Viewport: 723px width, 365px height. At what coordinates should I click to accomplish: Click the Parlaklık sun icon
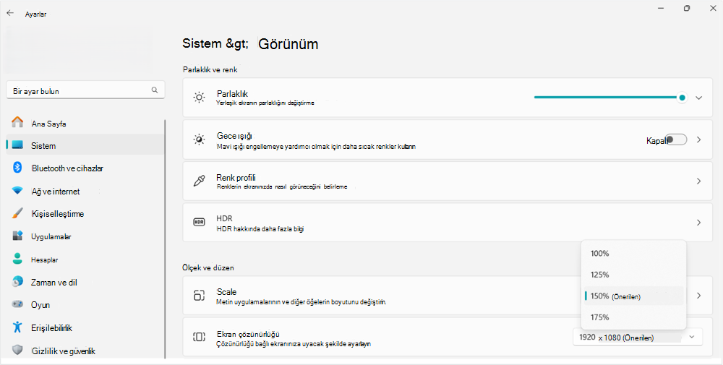tap(200, 98)
